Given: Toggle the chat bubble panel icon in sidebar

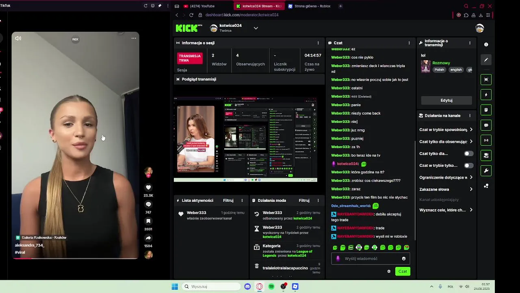Looking at the screenshot, I should (x=486, y=125).
